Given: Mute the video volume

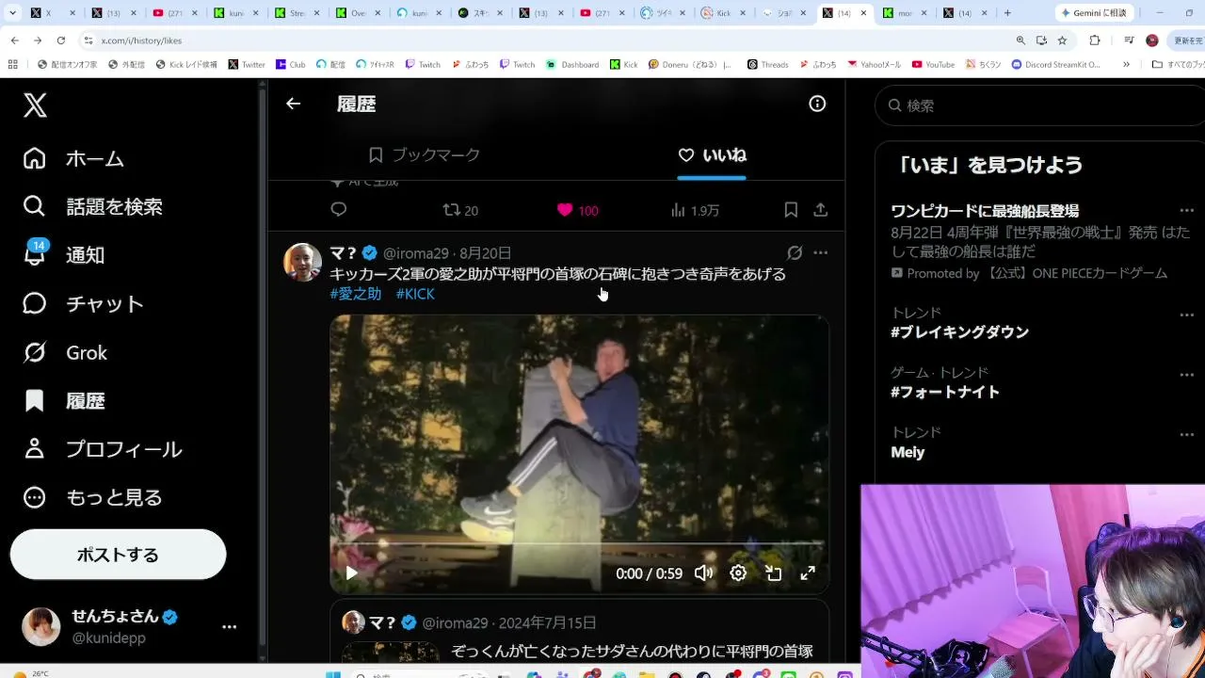Looking at the screenshot, I should point(703,573).
